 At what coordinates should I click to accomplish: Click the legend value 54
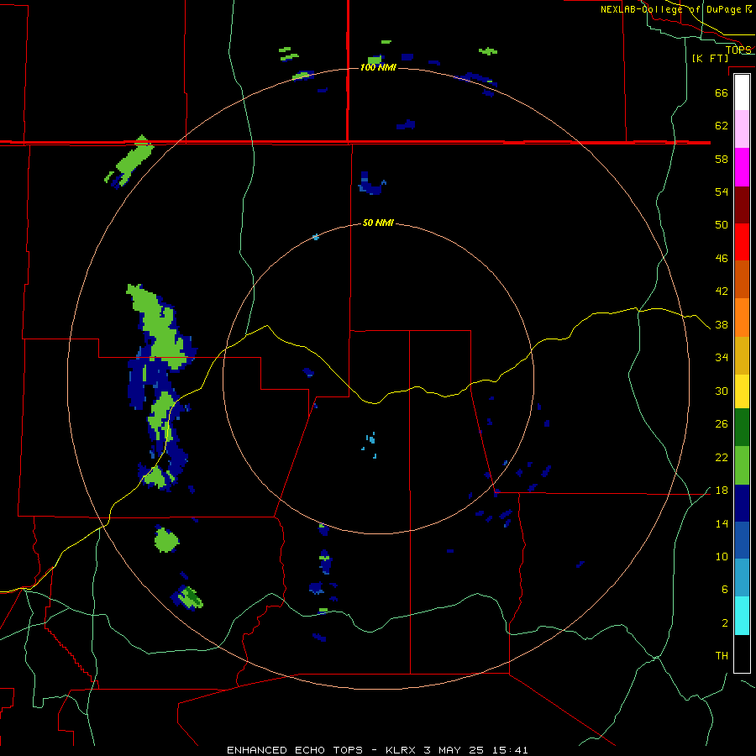pyautogui.click(x=722, y=192)
